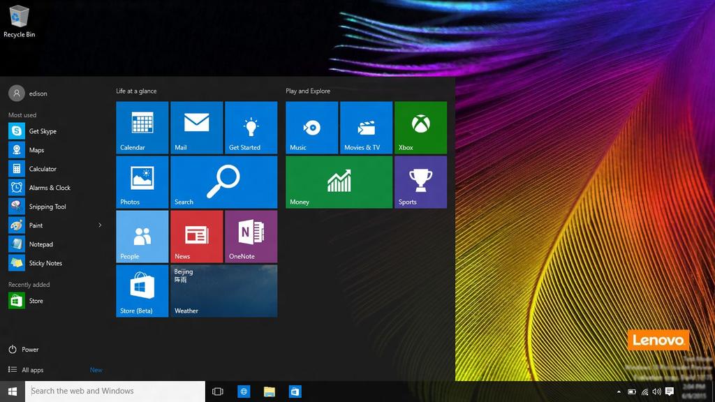This screenshot has height=402, width=715.
Task: Show hidden system tray icons
Action: [619, 392]
